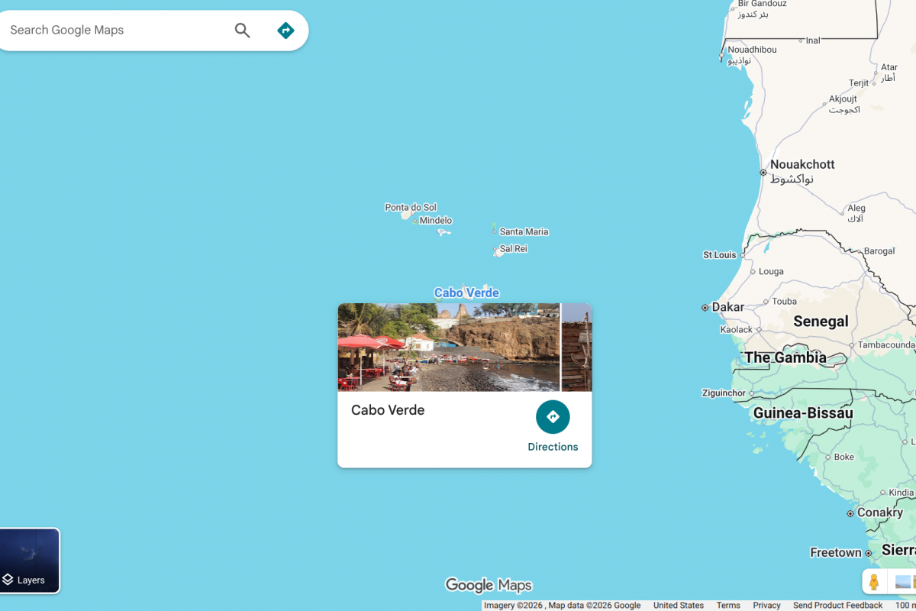The image size is (916, 611).
Task: Click United States region link
Action: (x=678, y=605)
